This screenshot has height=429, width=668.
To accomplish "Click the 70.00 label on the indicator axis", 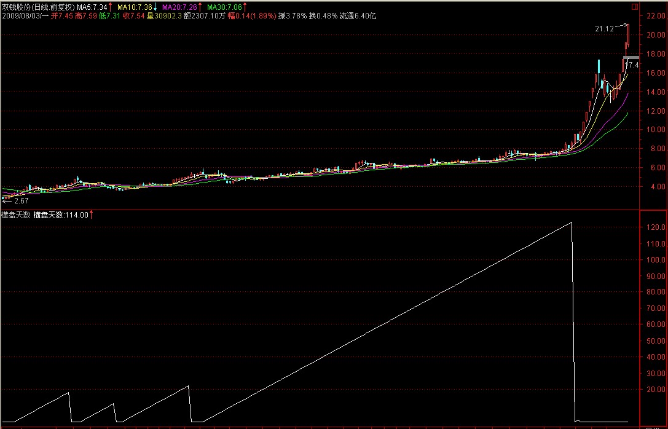I will [656, 309].
